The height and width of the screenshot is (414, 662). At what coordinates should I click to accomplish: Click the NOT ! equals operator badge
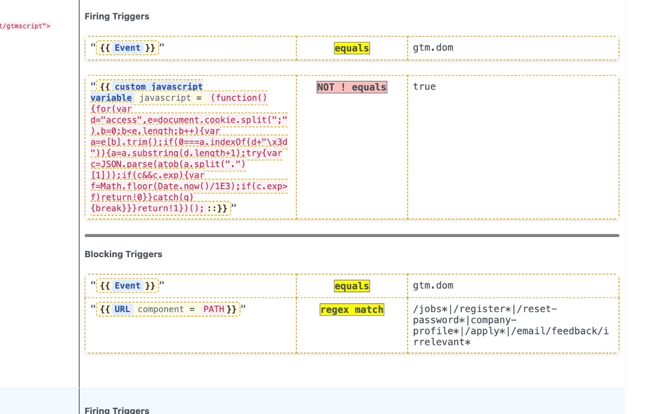352,87
